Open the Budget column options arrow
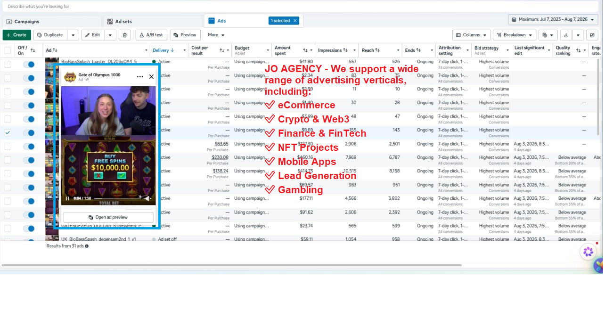Viewport: 605px width, 310px height. point(268,50)
